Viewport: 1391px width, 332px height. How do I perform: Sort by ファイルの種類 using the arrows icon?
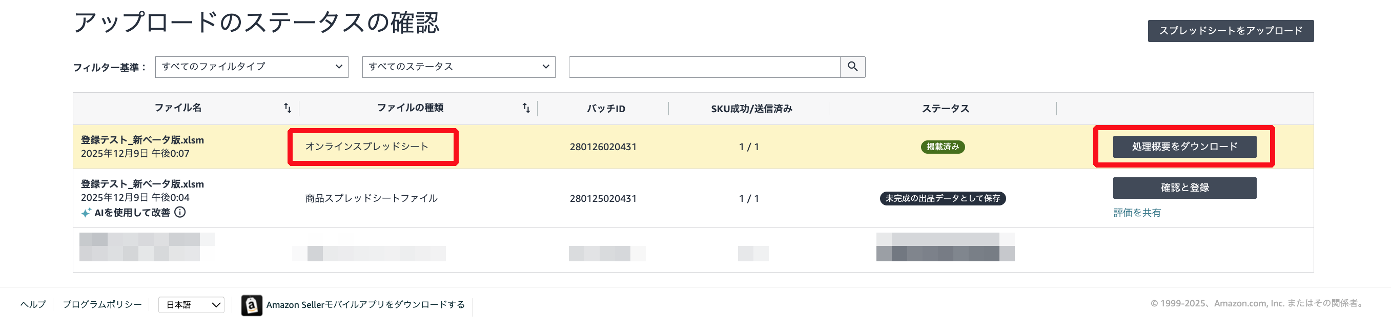click(x=526, y=108)
